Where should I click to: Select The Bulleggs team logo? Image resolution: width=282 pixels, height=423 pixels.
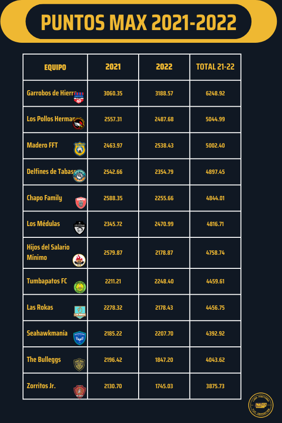(x=79, y=364)
